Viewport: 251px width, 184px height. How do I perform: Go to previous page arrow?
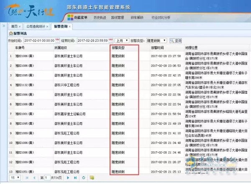(x=34, y=178)
